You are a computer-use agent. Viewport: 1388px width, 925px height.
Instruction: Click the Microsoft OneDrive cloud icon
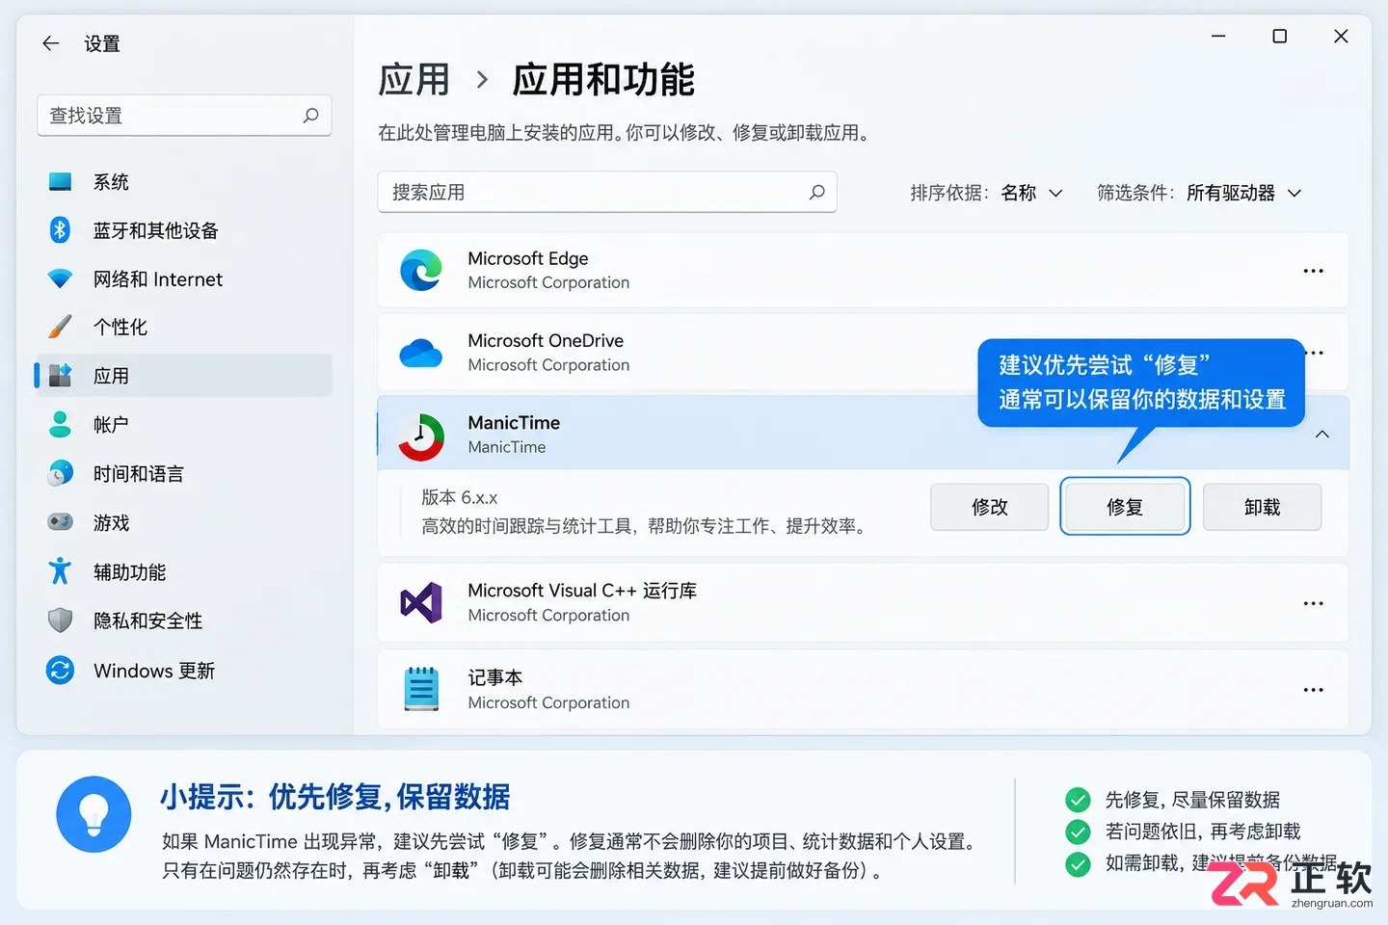[x=421, y=353]
